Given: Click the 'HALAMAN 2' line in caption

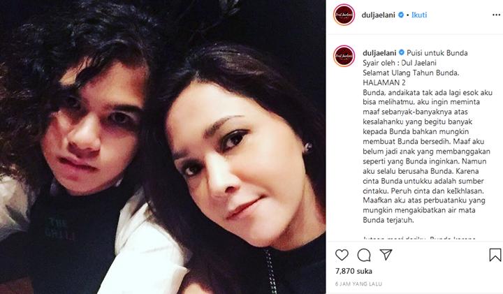Looking at the screenshot, I should click(x=384, y=82).
